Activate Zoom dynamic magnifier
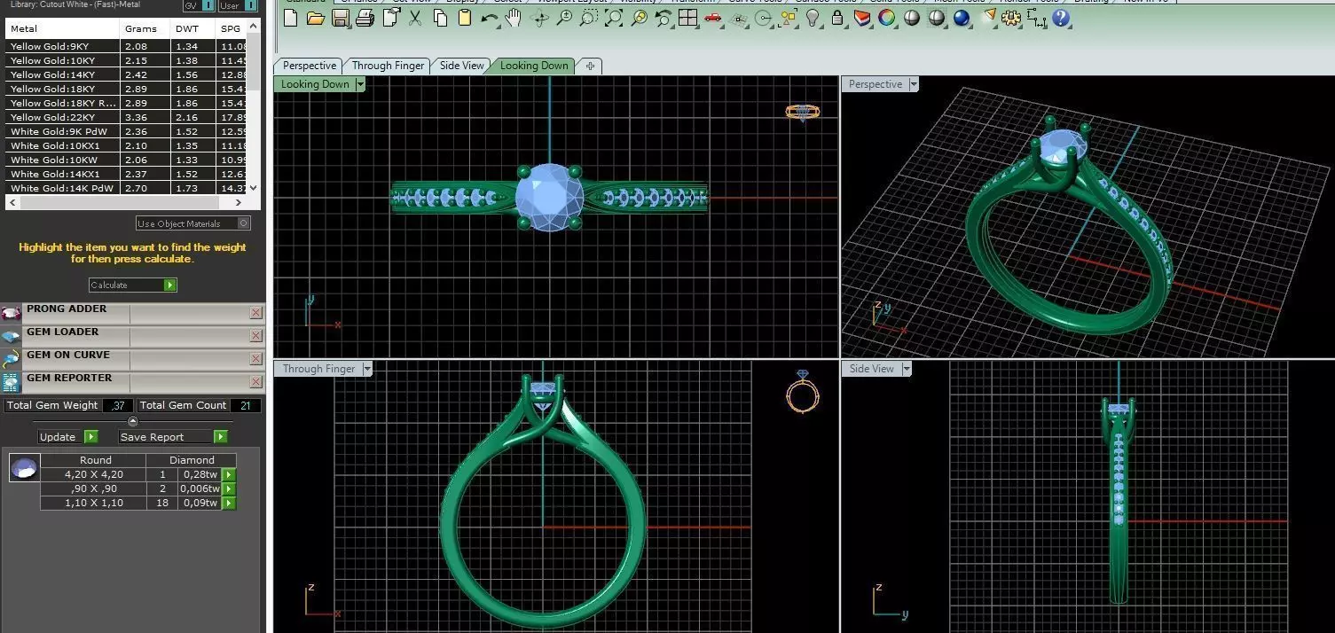1335x633 pixels. point(564,18)
